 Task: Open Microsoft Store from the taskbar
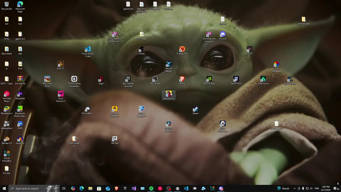point(99,189)
